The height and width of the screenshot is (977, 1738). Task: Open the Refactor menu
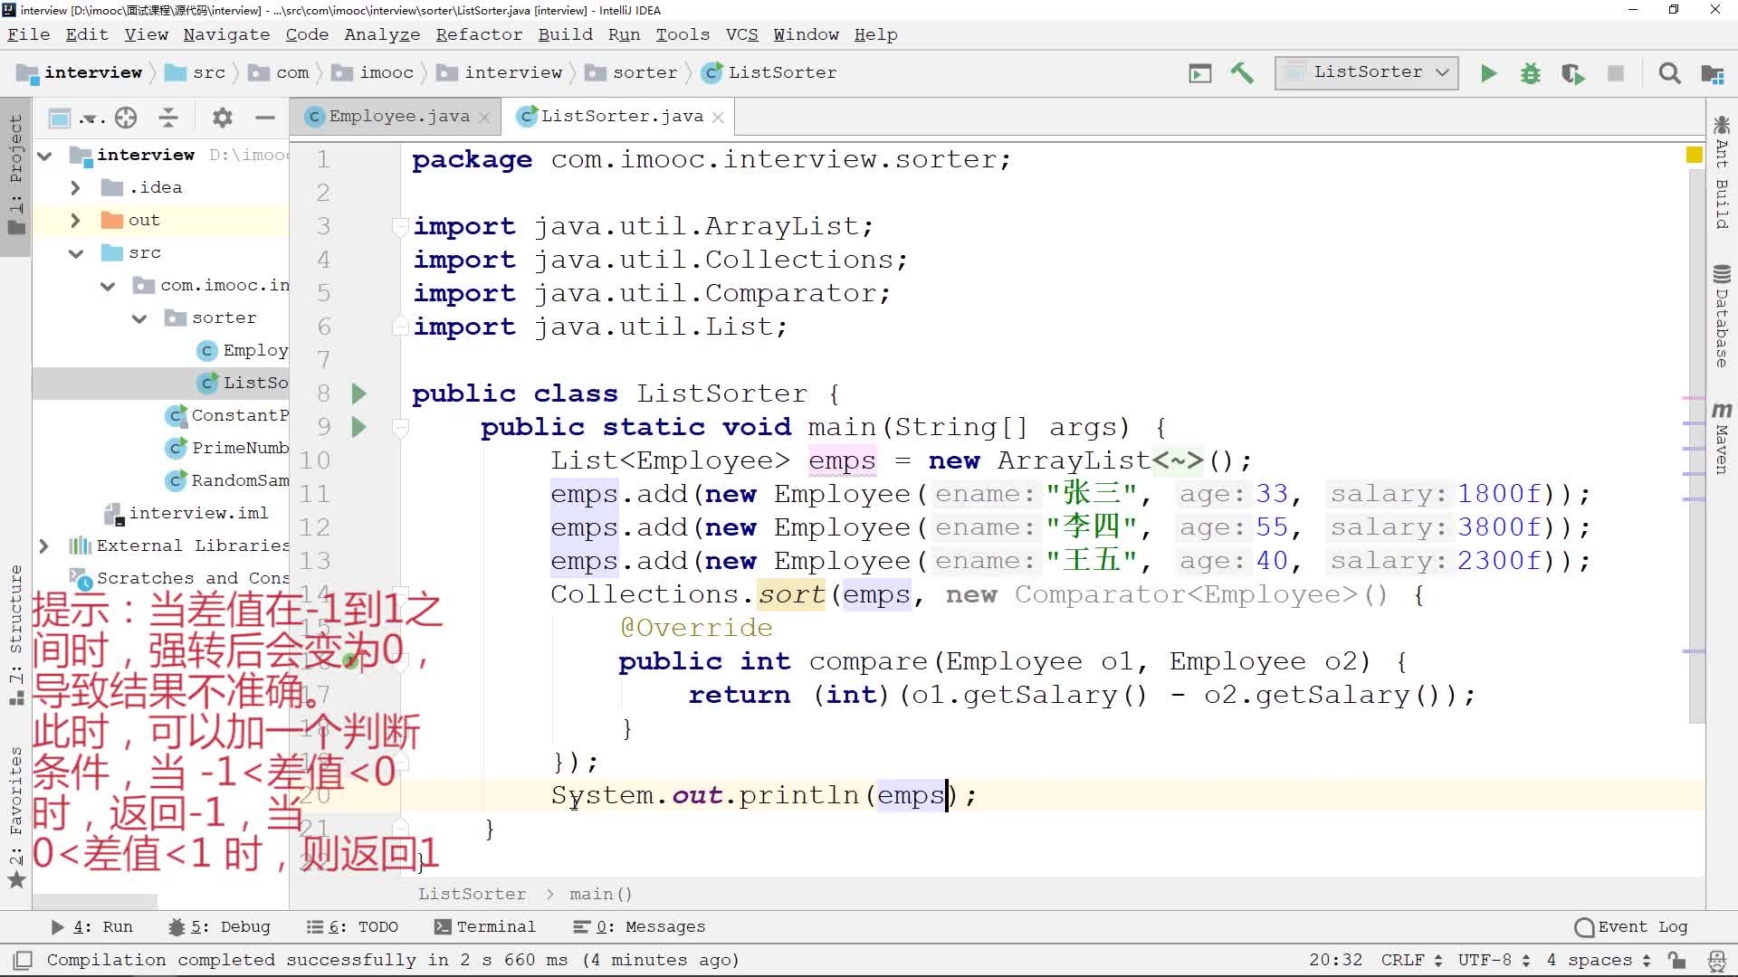click(479, 34)
